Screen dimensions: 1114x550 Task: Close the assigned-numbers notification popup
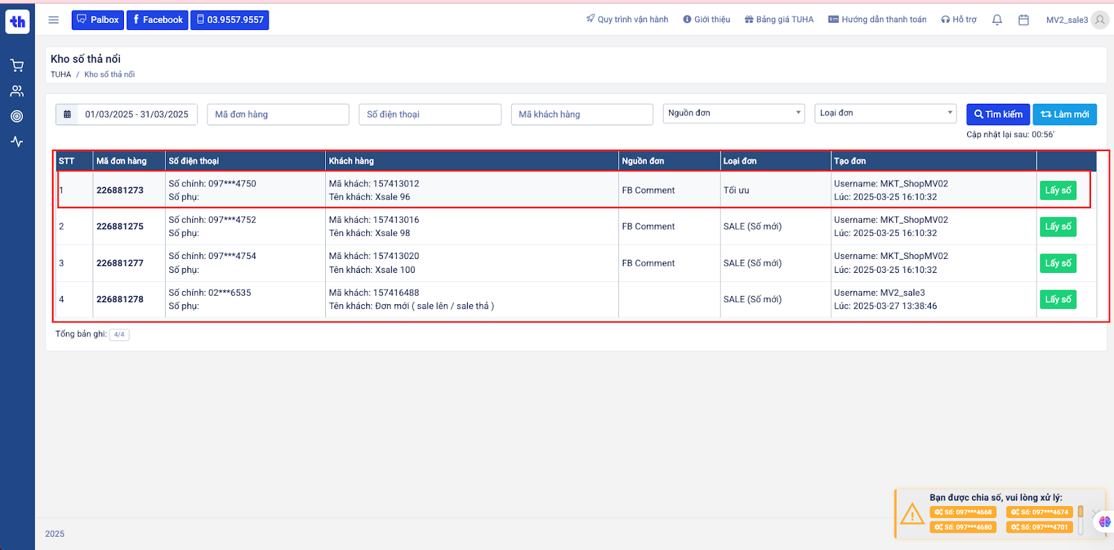click(x=1095, y=512)
